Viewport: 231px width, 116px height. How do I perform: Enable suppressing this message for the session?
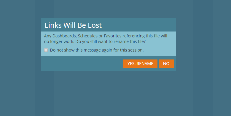(46, 50)
